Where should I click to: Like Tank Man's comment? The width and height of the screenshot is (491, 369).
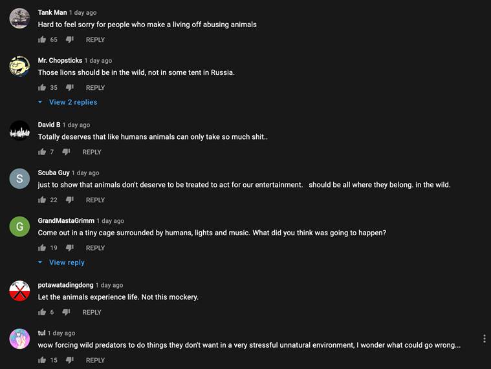tap(42, 40)
